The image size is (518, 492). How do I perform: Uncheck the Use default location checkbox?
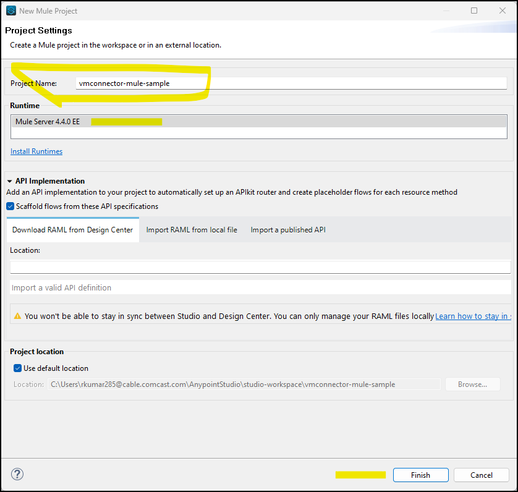click(x=17, y=368)
